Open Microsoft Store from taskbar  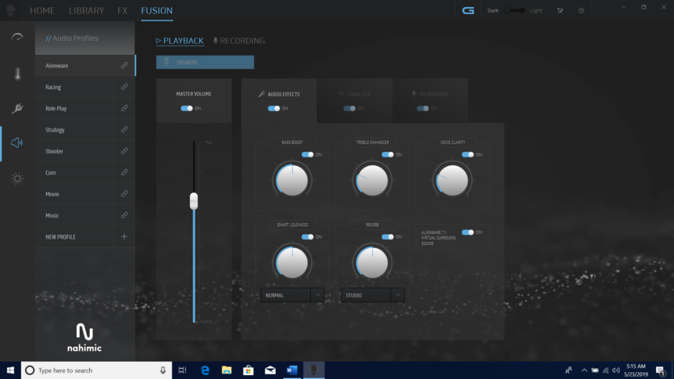(x=248, y=370)
